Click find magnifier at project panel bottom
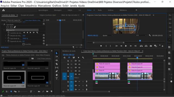Viewport: 174px width, 97px height. click(43, 91)
